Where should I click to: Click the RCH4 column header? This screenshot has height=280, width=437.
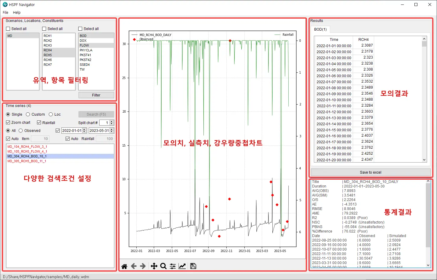tap(363, 40)
